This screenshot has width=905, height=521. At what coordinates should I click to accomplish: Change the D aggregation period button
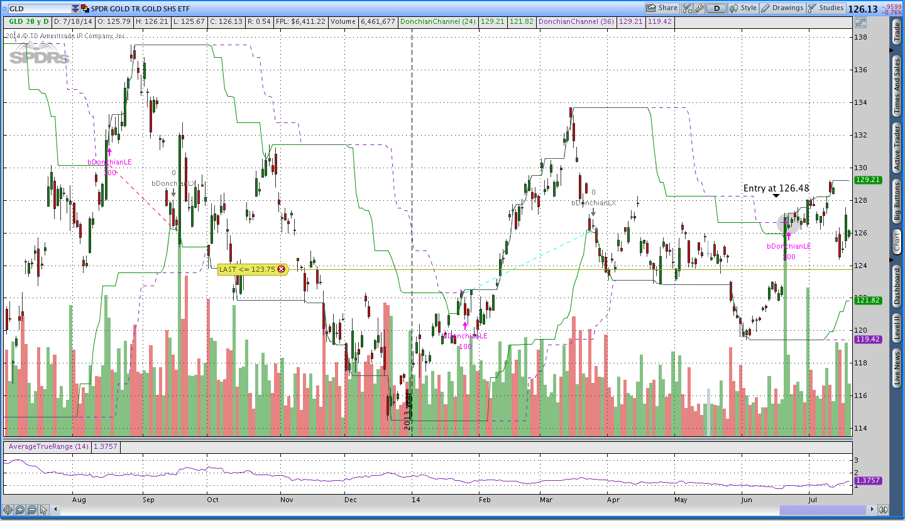click(x=716, y=8)
